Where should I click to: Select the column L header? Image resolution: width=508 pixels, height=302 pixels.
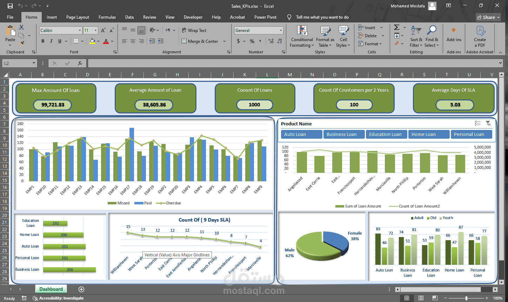tap(267, 74)
